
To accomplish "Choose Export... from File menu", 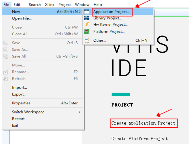I will (42, 94).
